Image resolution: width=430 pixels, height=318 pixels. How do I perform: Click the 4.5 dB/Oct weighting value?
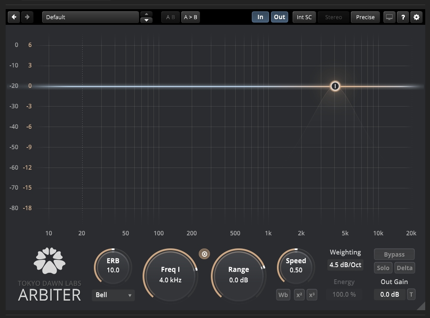coord(345,265)
